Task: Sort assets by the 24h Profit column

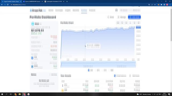Action: tap(96, 81)
